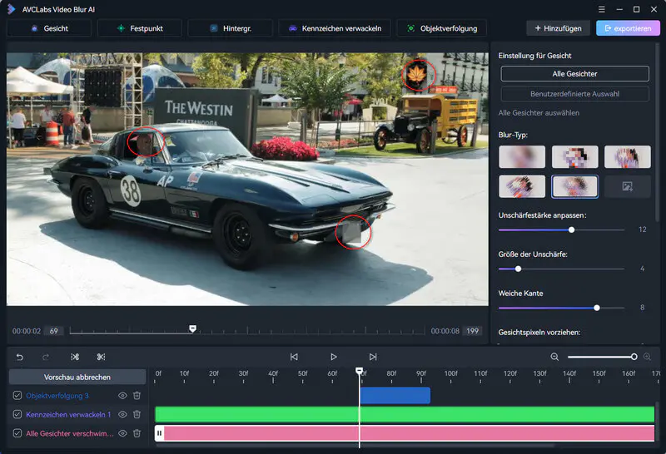Play the video preview

[334, 357]
